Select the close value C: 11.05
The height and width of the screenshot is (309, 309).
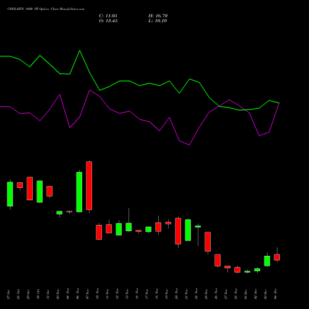pos(108,16)
